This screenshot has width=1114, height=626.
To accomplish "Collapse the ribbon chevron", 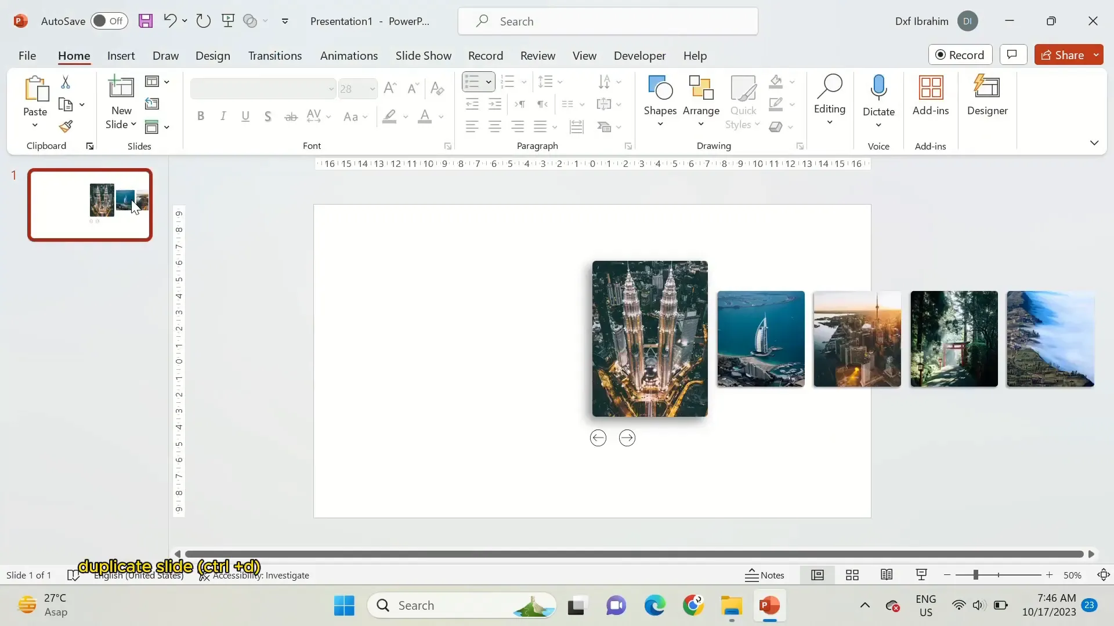I will point(1094,143).
